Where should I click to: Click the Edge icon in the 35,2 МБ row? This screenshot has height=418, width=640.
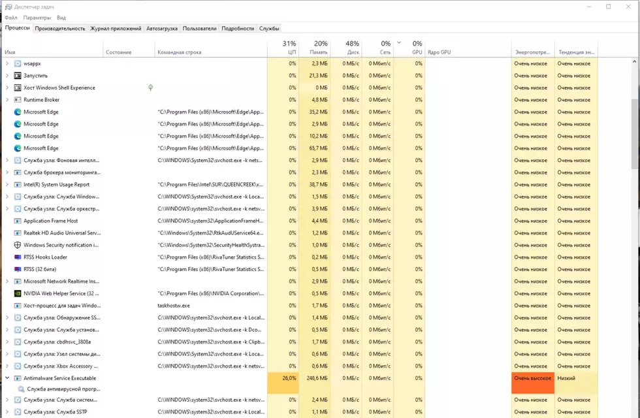pyautogui.click(x=18, y=112)
